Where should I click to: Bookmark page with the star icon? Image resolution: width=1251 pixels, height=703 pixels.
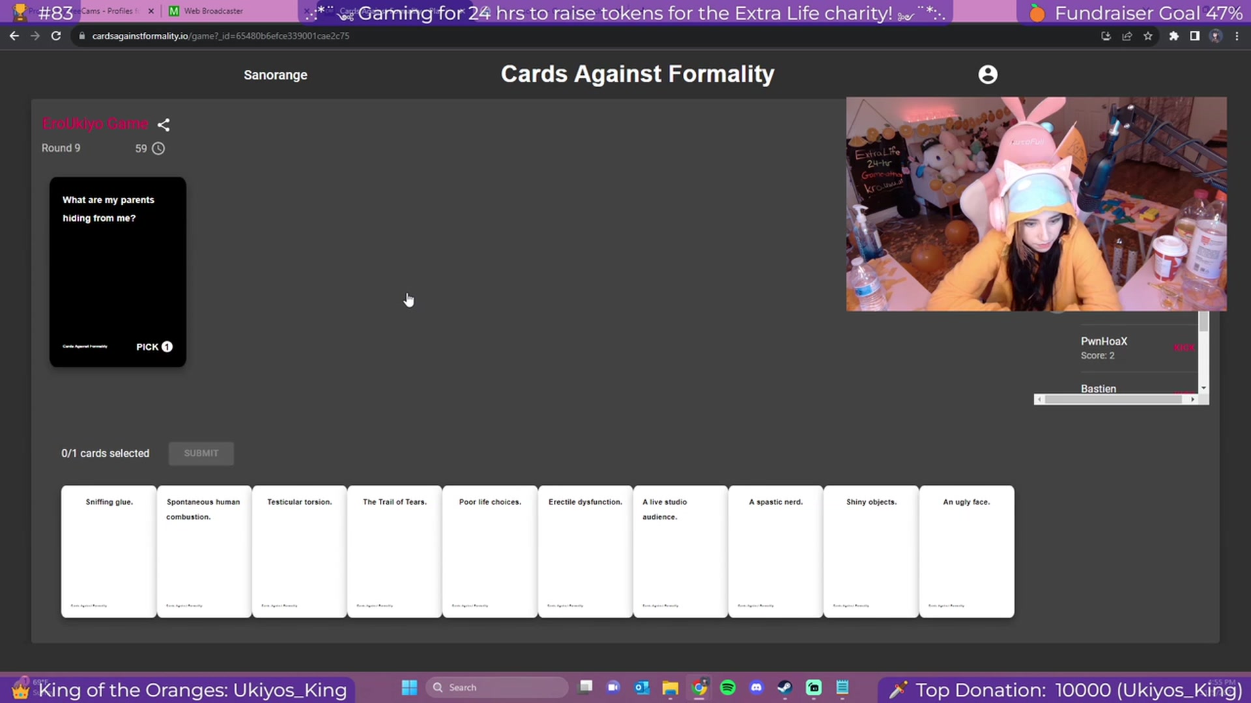click(1148, 36)
